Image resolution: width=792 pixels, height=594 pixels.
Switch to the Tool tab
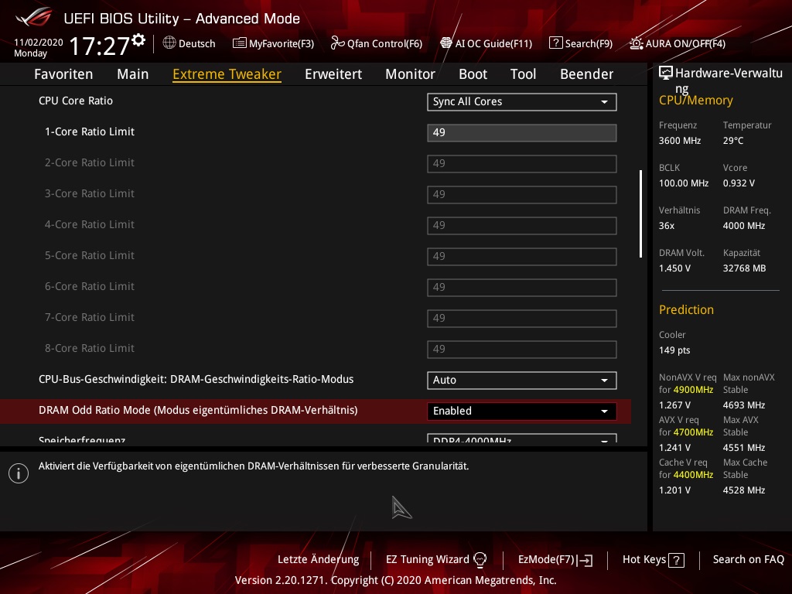coord(523,74)
